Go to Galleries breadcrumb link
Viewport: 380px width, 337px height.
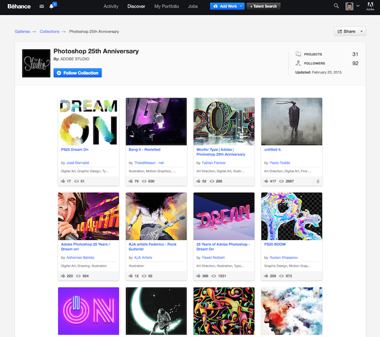22,31
